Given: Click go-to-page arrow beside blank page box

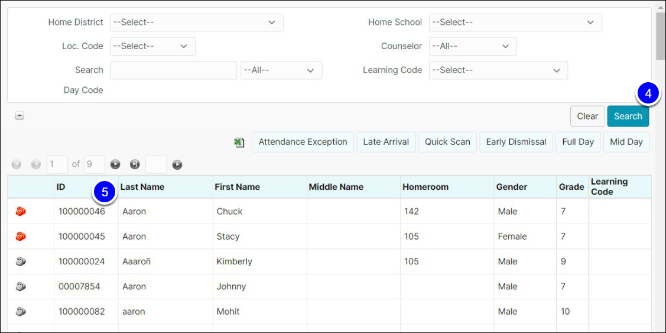Looking at the screenshot, I should tap(177, 164).
